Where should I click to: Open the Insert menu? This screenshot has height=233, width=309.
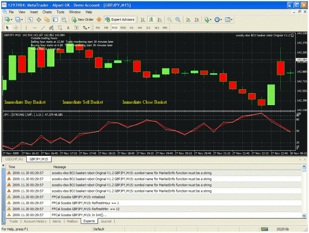(x=34, y=12)
